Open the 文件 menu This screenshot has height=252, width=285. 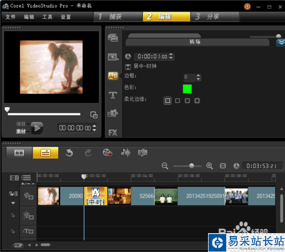click(10, 17)
